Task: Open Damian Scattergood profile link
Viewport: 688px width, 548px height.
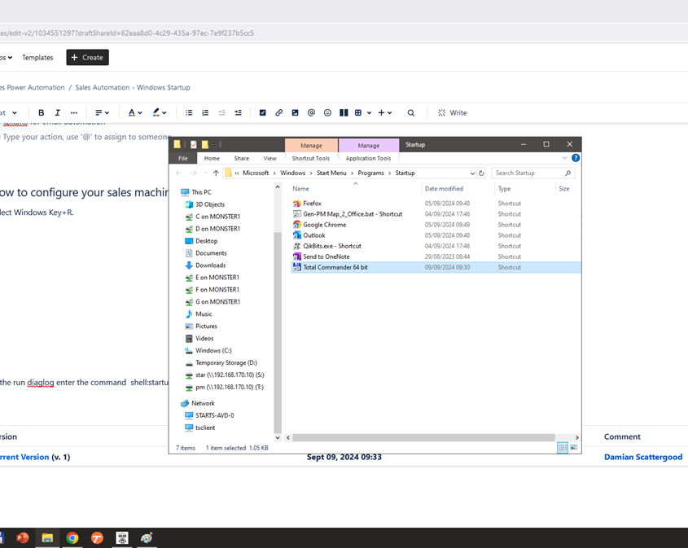Action: 642,457
